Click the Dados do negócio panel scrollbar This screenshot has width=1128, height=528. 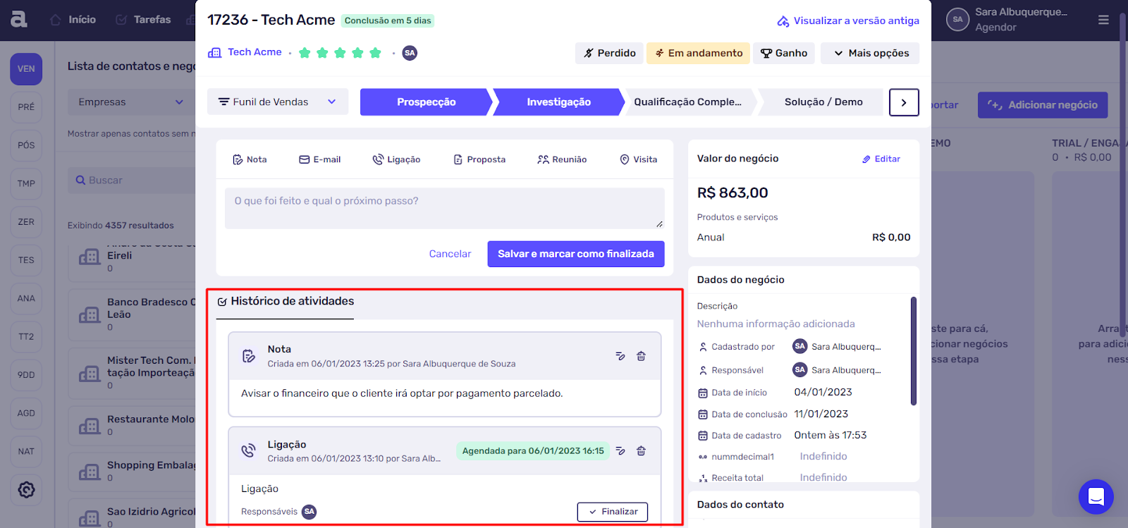click(x=914, y=351)
